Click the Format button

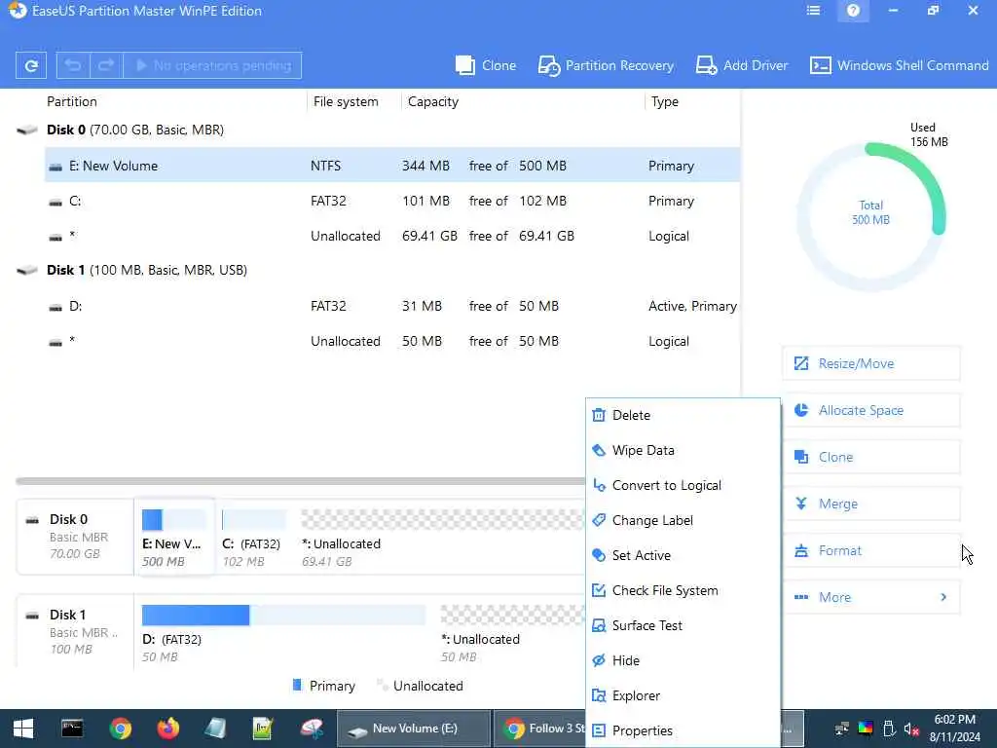click(871, 550)
